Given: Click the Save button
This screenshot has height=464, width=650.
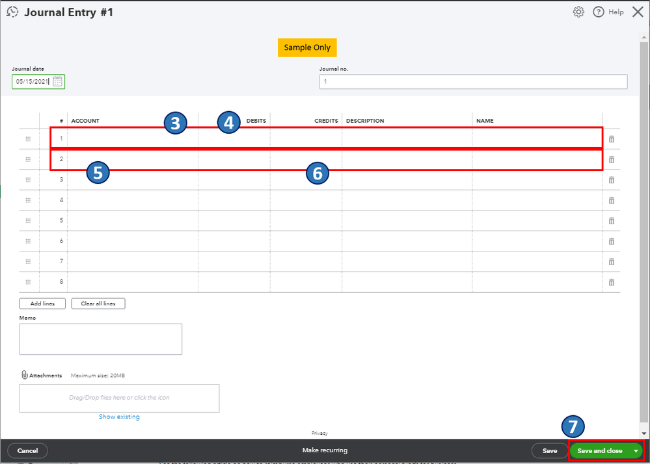Looking at the screenshot, I should pos(550,451).
